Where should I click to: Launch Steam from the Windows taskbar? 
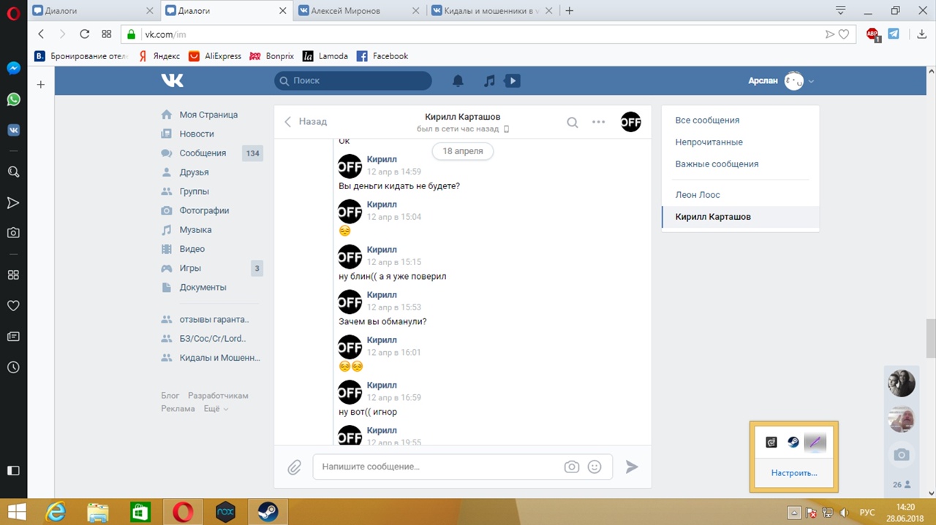268,512
